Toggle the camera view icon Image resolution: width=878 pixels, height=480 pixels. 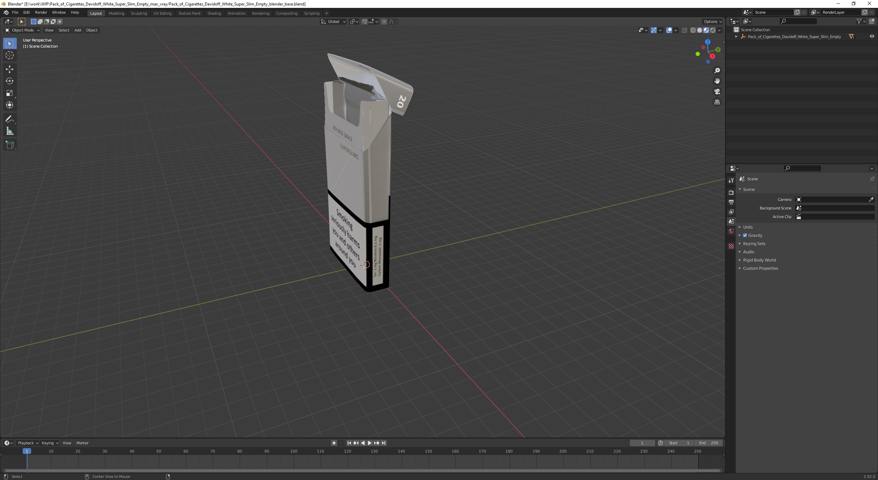[x=717, y=92]
